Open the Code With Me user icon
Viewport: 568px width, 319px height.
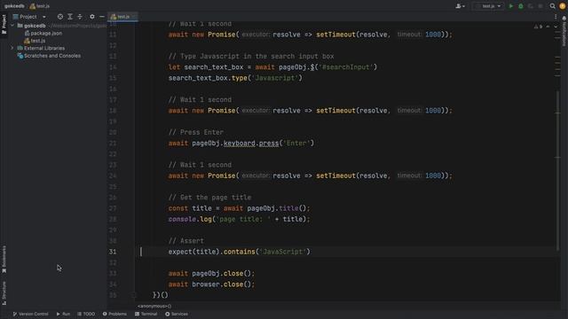460,6
